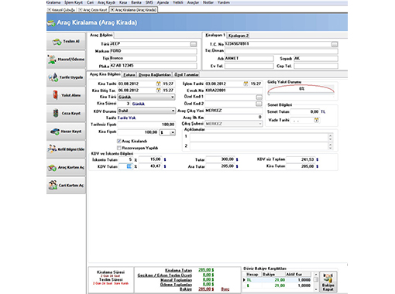Switch to the Araç Ceza Kayıt window tab
This screenshot has height=294, width=395.
94,10
